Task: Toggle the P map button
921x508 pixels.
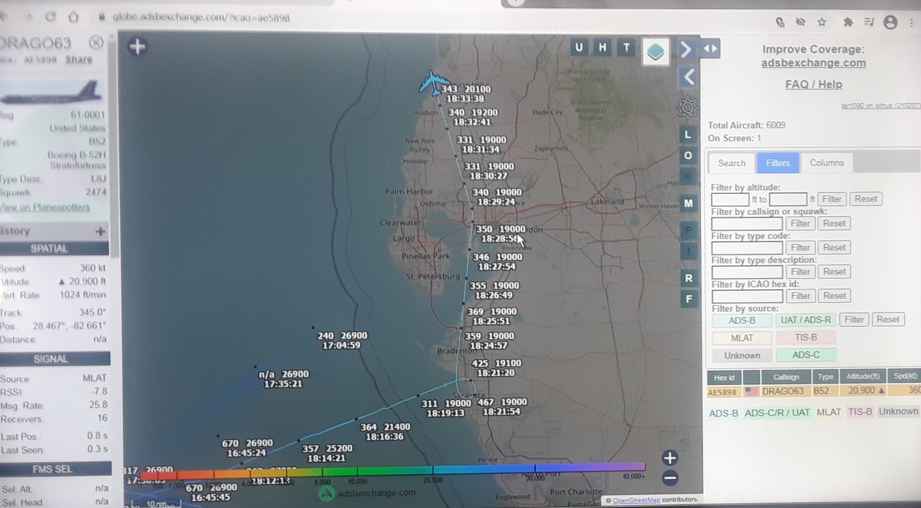Action: coord(688,230)
